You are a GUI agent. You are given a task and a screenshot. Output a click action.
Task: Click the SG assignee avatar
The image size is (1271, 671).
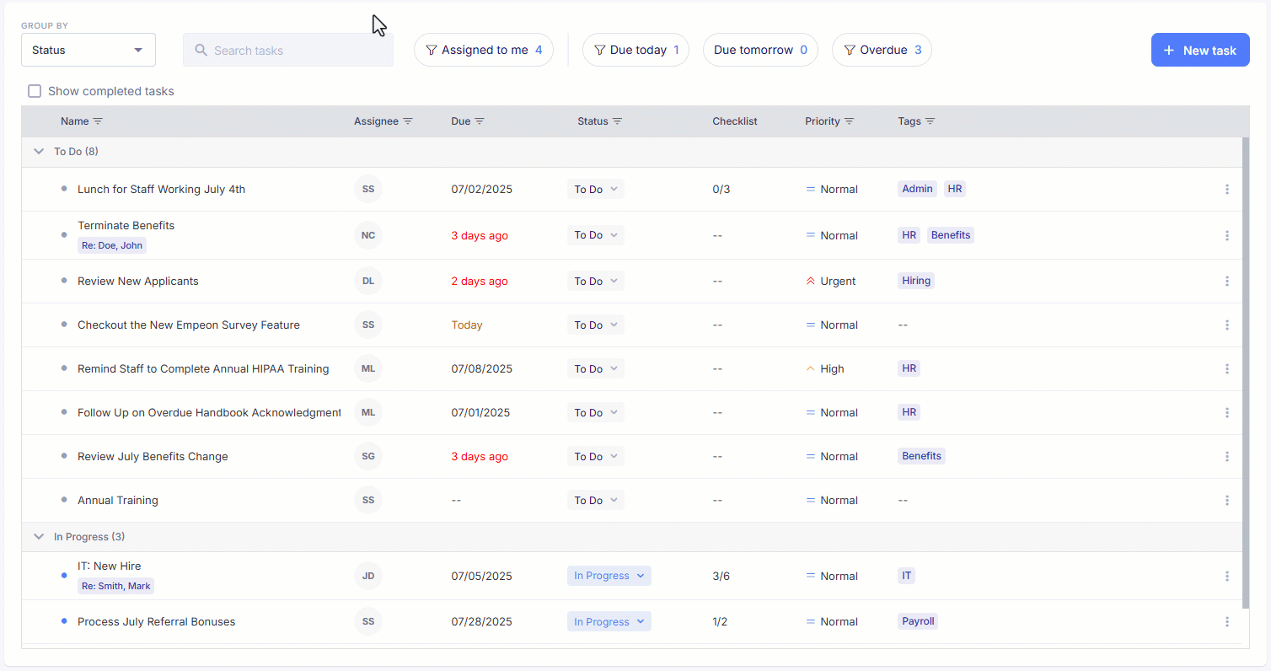368,456
